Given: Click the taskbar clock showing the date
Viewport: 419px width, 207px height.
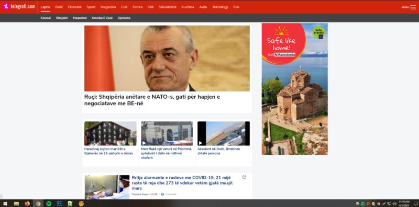Looking at the screenshot, I should point(404,203).
